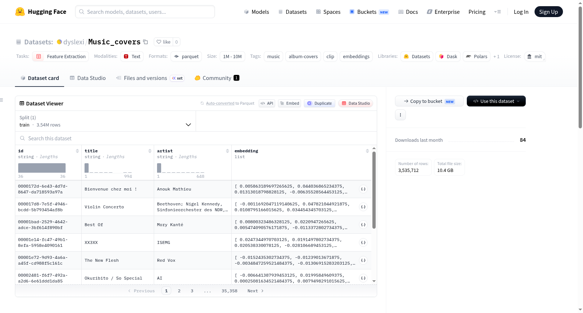Click the Dask library tag
The height and width of the screenshot is (313, 583).
click(x=448, y=56)
